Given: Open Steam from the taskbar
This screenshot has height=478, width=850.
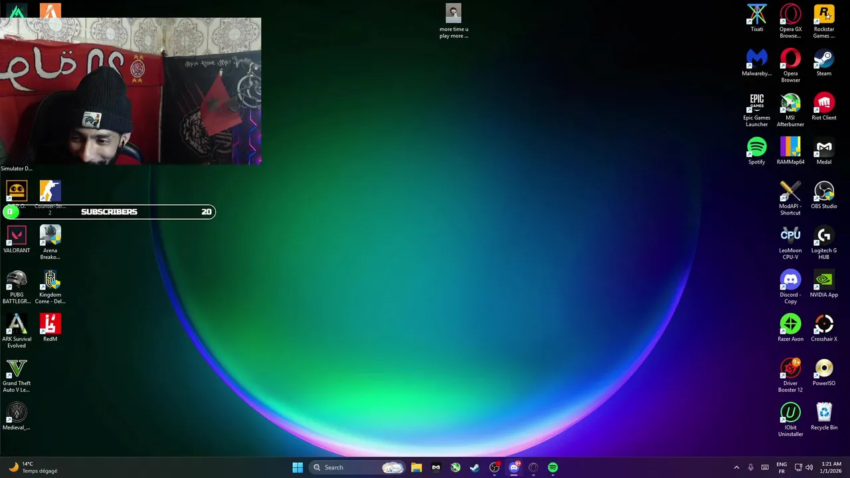Looking at the screenshot, I should click(474, 467).
